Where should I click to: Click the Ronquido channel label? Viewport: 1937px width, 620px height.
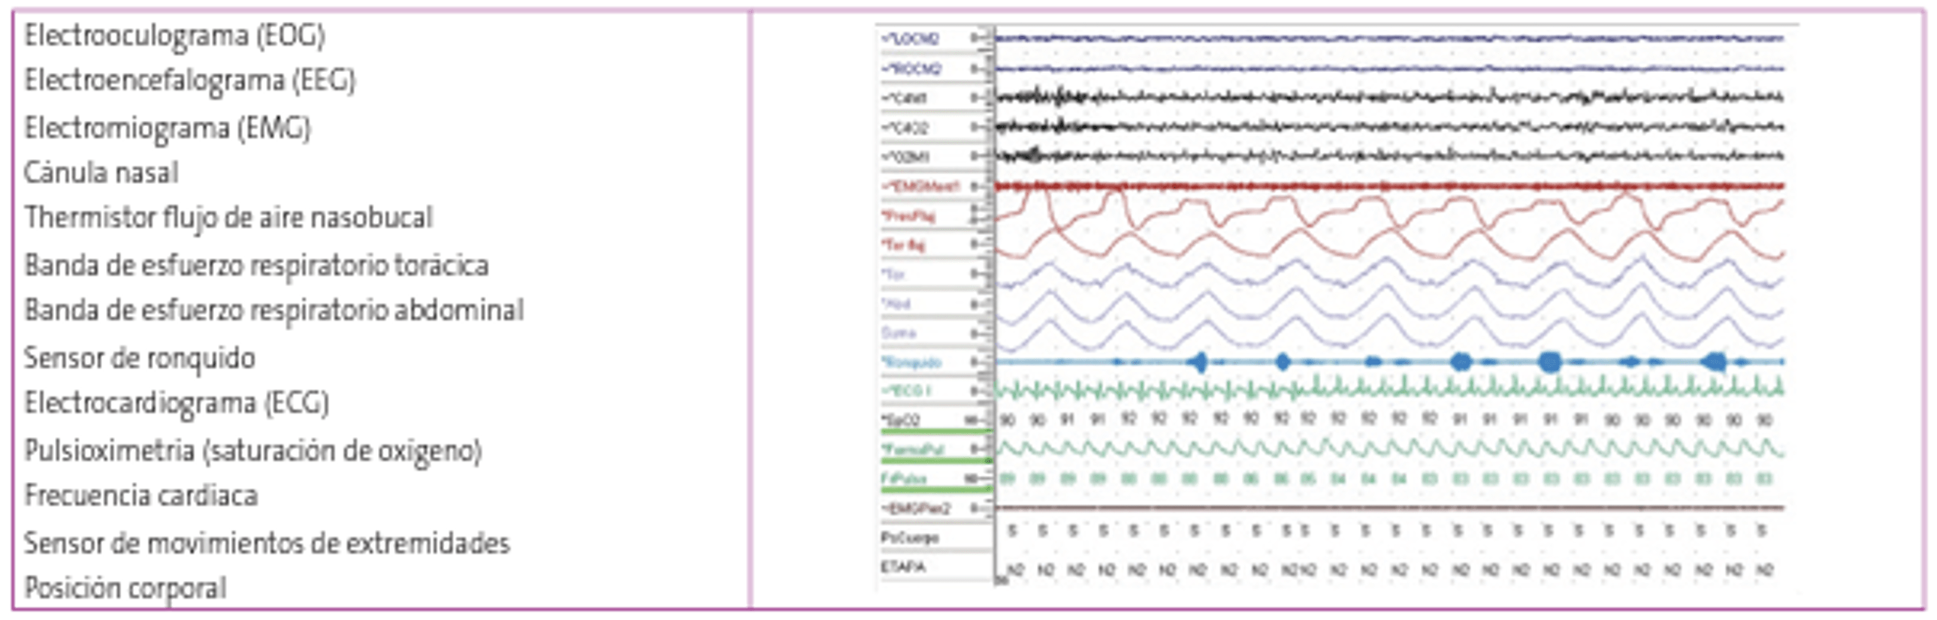(911, 363)
